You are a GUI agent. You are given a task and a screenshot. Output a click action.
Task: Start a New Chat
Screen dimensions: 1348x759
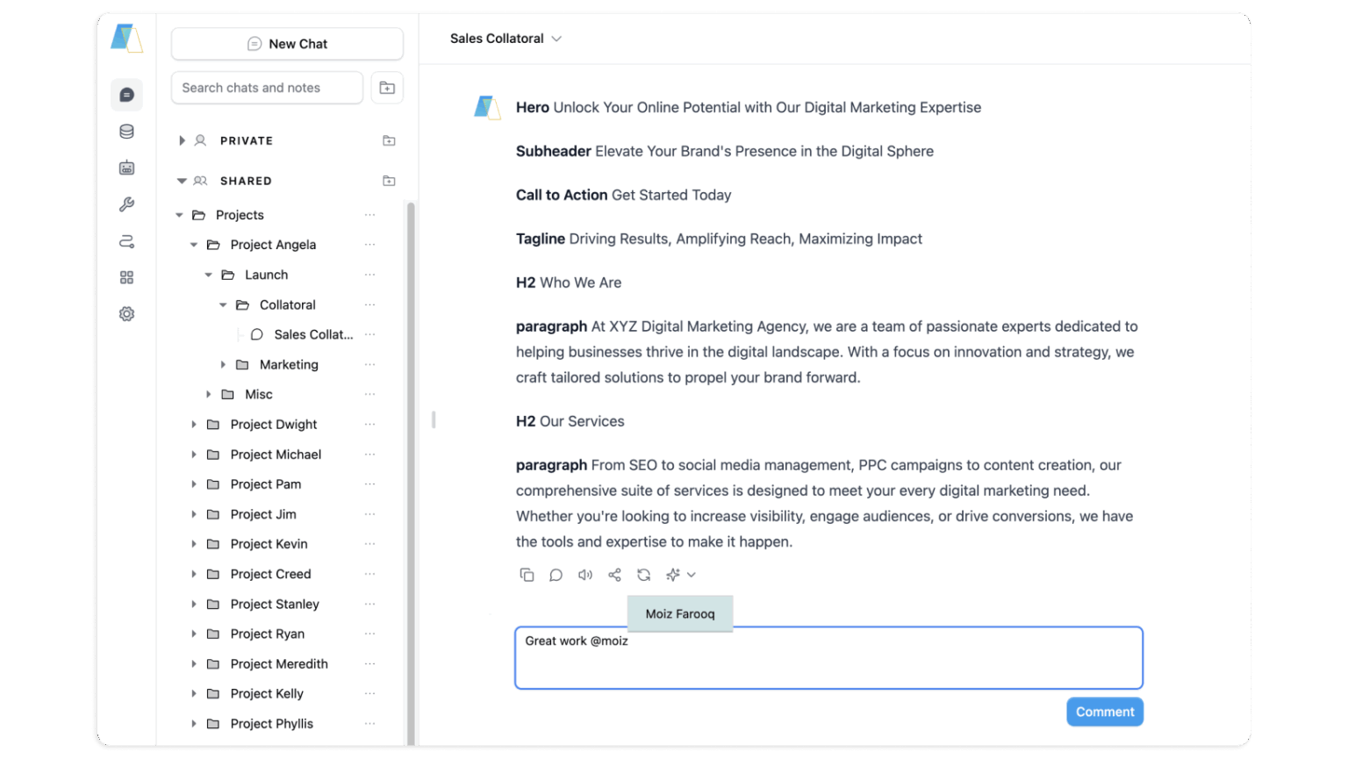pyautogui.click(x=287, y=43)
